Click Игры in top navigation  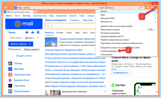click(x=51, y=16)
